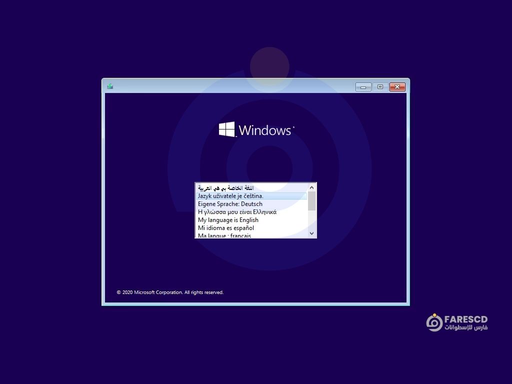This screenshot has height=384, width=512.
Task: Select "My language is English"
Action: [251, 220]
